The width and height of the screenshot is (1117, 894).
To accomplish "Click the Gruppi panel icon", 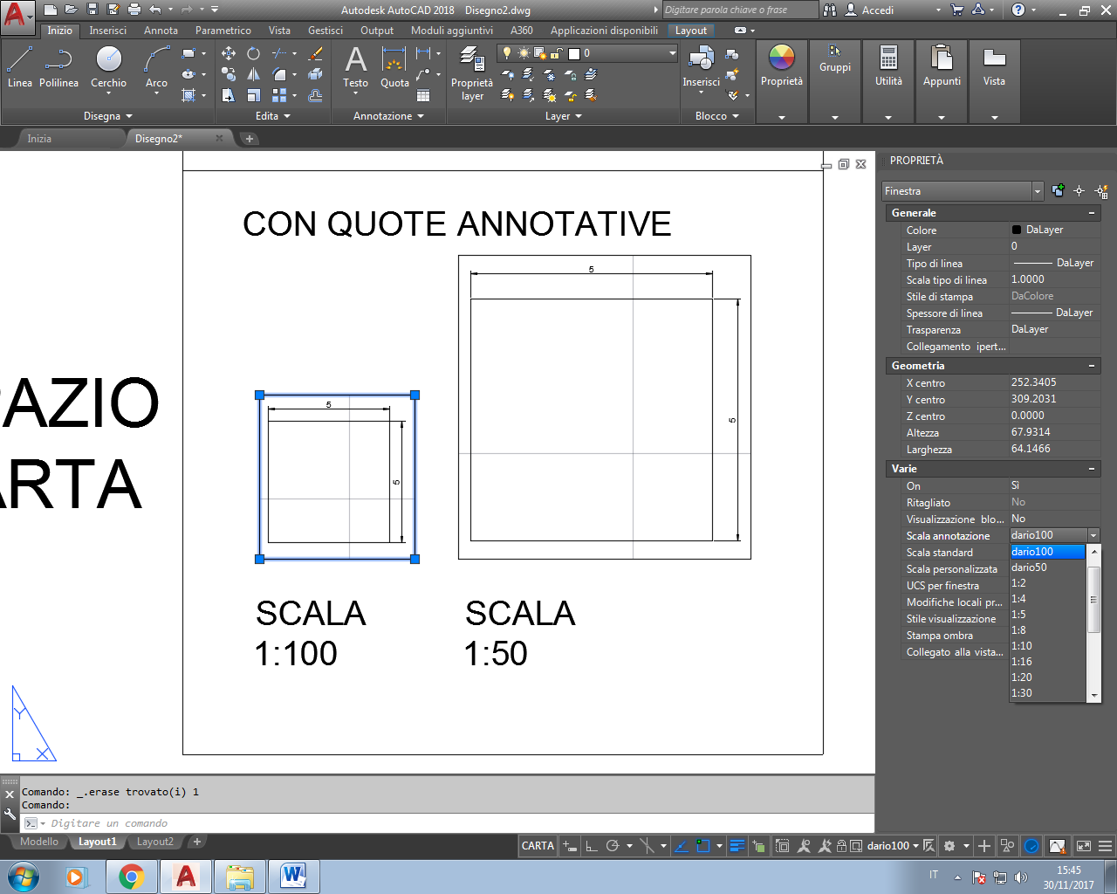I will [835, 52].
